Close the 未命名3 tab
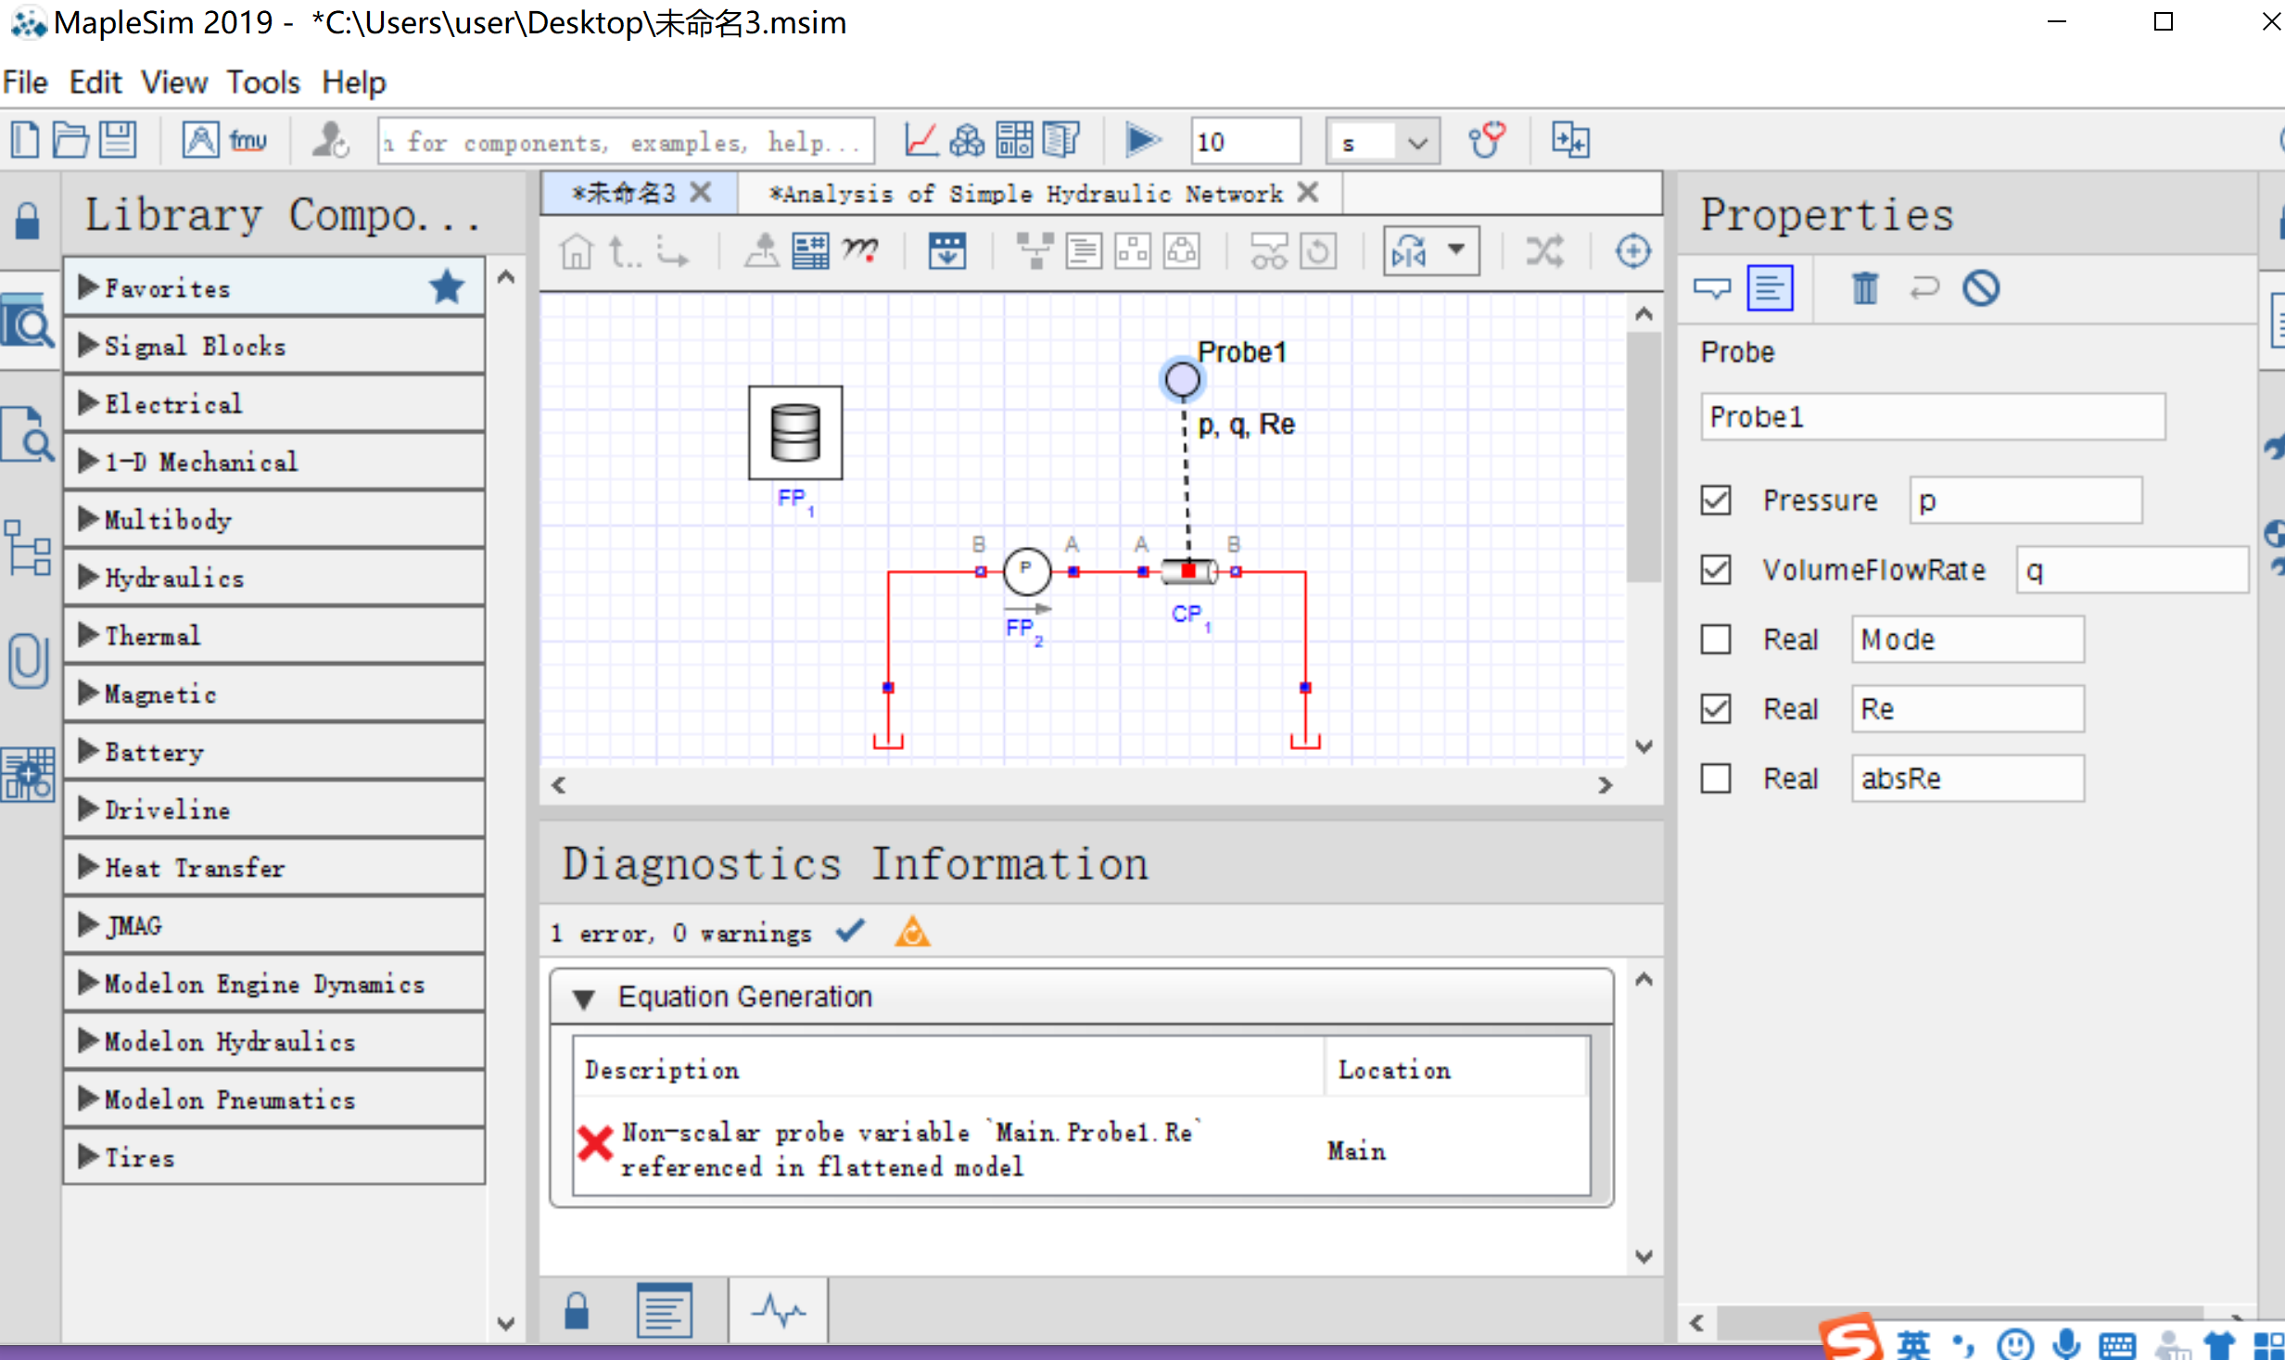 point(701,192)
